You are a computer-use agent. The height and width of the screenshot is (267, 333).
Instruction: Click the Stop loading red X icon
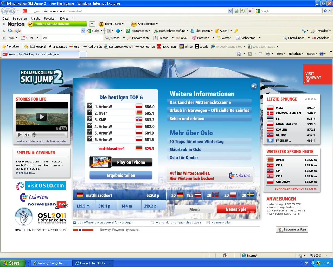click(250, 11)
